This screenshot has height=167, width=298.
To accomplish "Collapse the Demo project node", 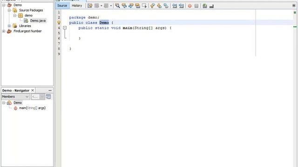I will point(4,5).
